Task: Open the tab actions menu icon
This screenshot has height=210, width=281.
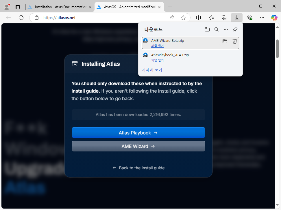Action: pyautogui.click(x=18, y=7)
